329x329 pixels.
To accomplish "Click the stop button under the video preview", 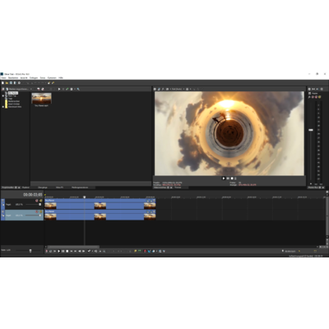I will point(232,178).
